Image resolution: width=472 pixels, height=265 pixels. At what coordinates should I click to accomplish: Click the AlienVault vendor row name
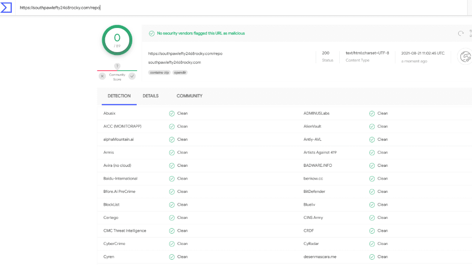click(312, 126)
